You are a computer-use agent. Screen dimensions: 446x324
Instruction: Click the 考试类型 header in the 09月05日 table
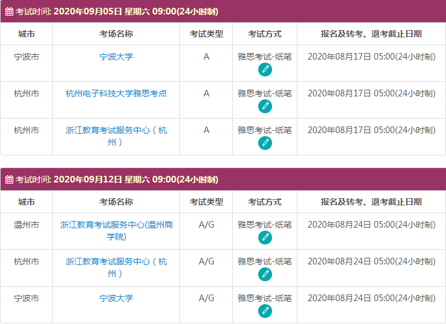point(206,34)
